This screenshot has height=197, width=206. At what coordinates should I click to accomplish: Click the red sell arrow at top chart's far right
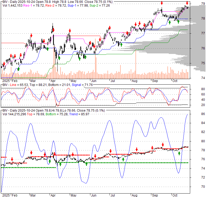pyautogui.click(x=187, y=3)
